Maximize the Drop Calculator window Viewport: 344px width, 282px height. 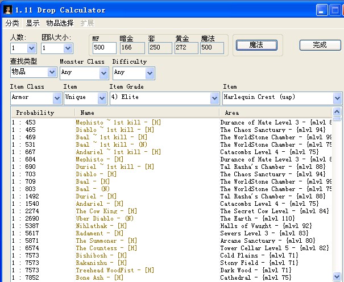[335, 10]
